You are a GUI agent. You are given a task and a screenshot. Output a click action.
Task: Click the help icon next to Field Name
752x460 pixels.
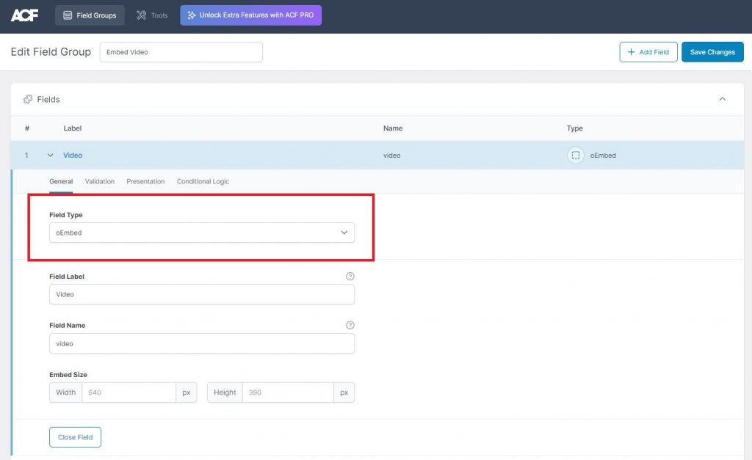pos(350,325)
